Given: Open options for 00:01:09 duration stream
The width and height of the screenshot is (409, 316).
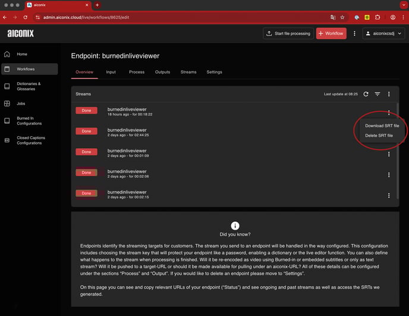Looking at the screenshot, I should tap(389, 154).
